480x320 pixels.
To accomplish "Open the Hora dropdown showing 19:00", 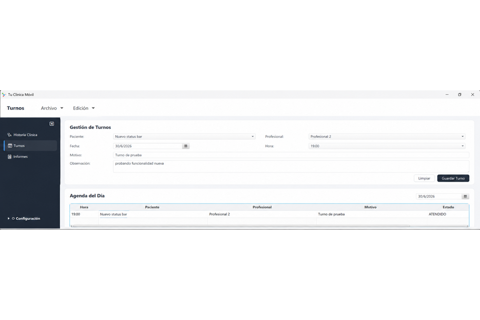I will 387,146.
